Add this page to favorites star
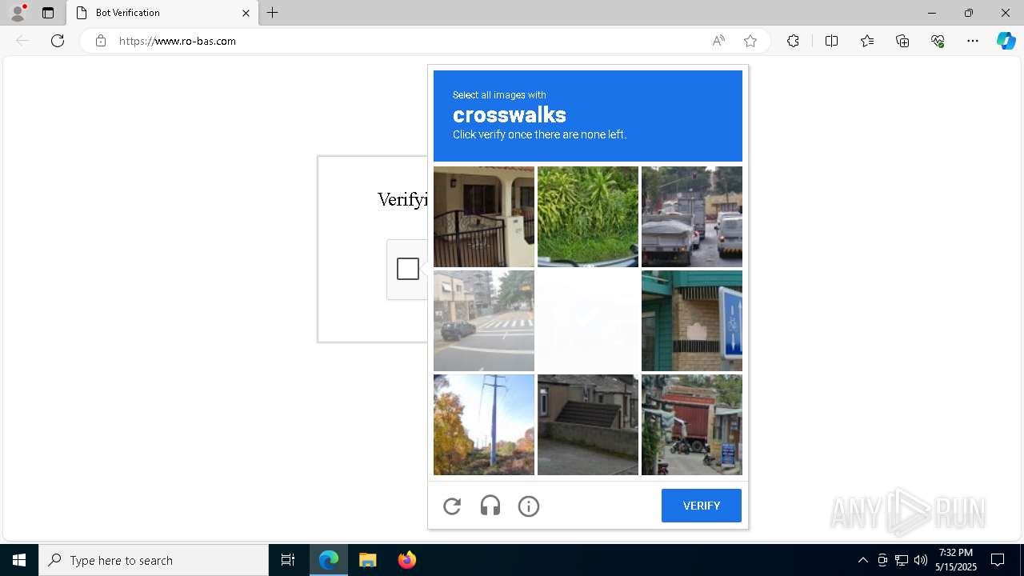1024x576 pixels. (750, 41)
